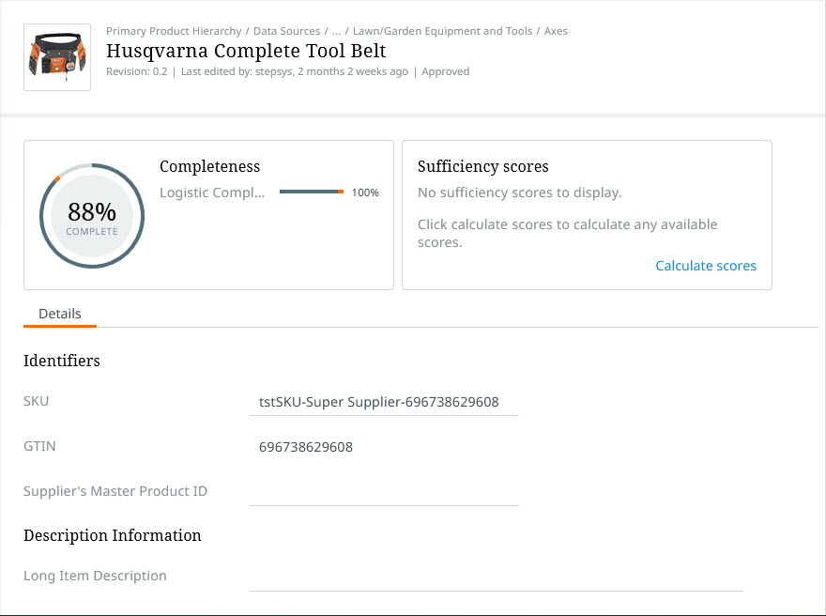Click the SKU input field
This screenshot has width=826, height=616.
(x=383, y=402)
